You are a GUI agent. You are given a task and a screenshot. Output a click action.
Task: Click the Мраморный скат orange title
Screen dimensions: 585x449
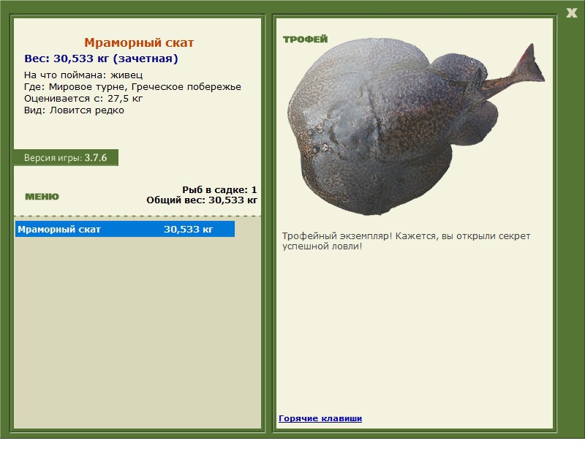pos(139,42)
